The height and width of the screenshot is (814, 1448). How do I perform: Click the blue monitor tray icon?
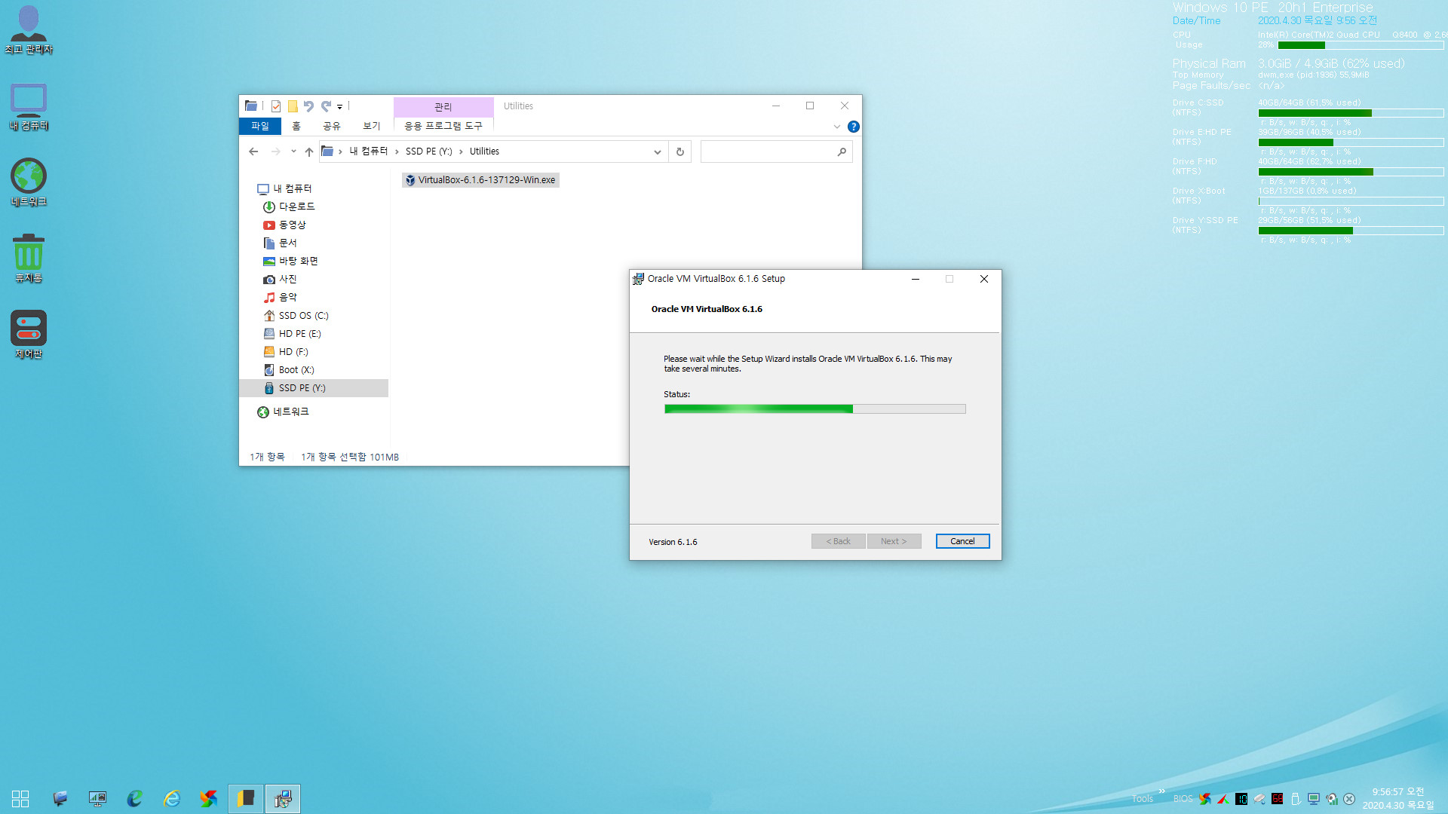(1314, 799)
